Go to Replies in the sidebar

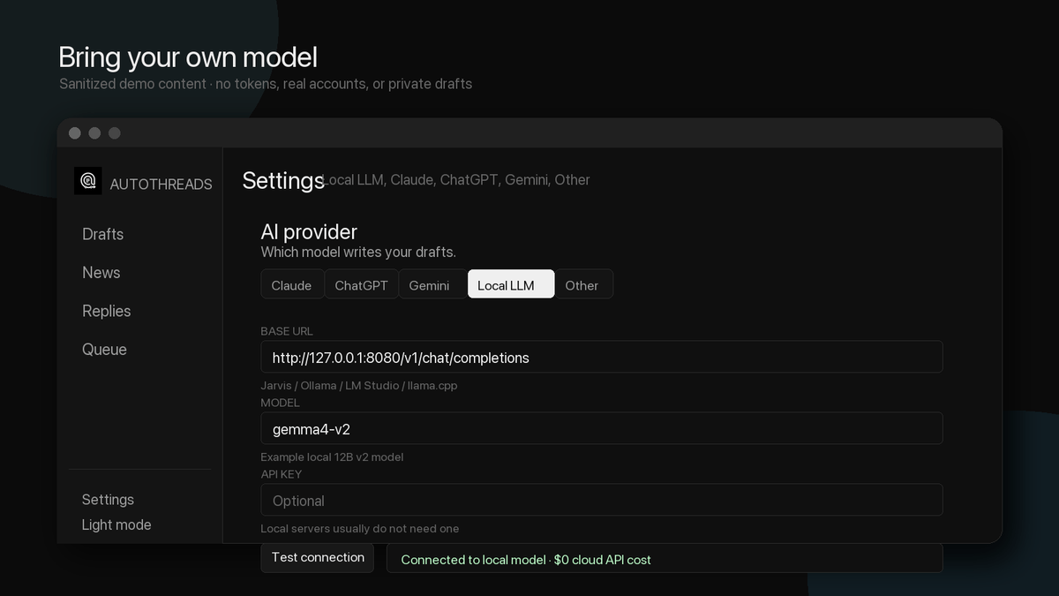click(106, 311)
